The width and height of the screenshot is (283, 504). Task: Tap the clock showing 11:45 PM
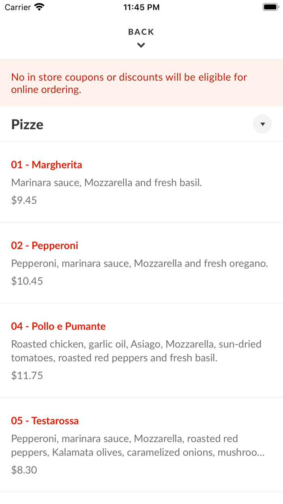[141, 6]
